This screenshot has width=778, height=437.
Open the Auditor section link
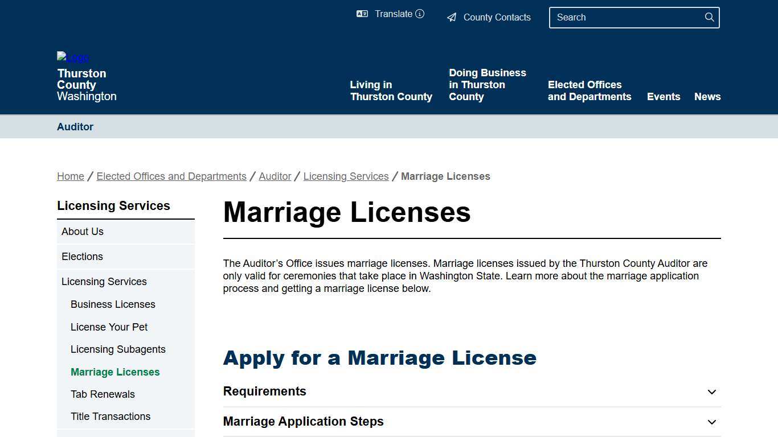click(x=75, y=126)
